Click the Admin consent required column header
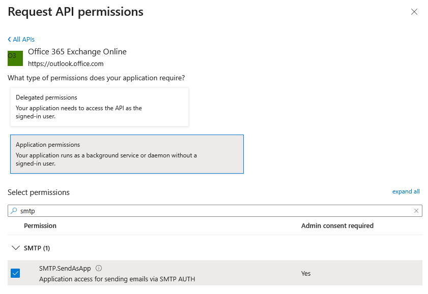This screenshot has width=428, height=294. coord(337,225)
